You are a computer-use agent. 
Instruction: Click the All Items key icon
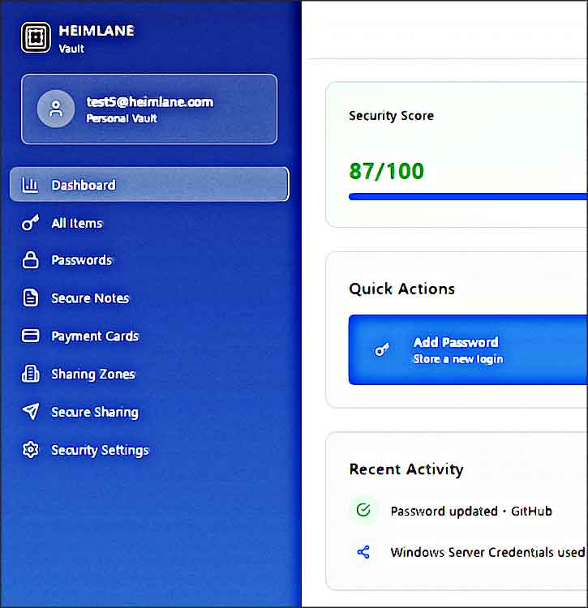[x=30, y=223]
